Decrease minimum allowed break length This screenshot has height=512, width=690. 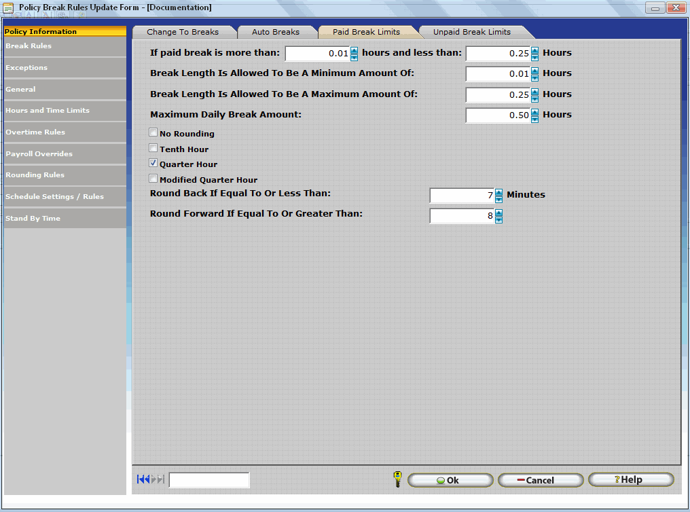[535, 78]
